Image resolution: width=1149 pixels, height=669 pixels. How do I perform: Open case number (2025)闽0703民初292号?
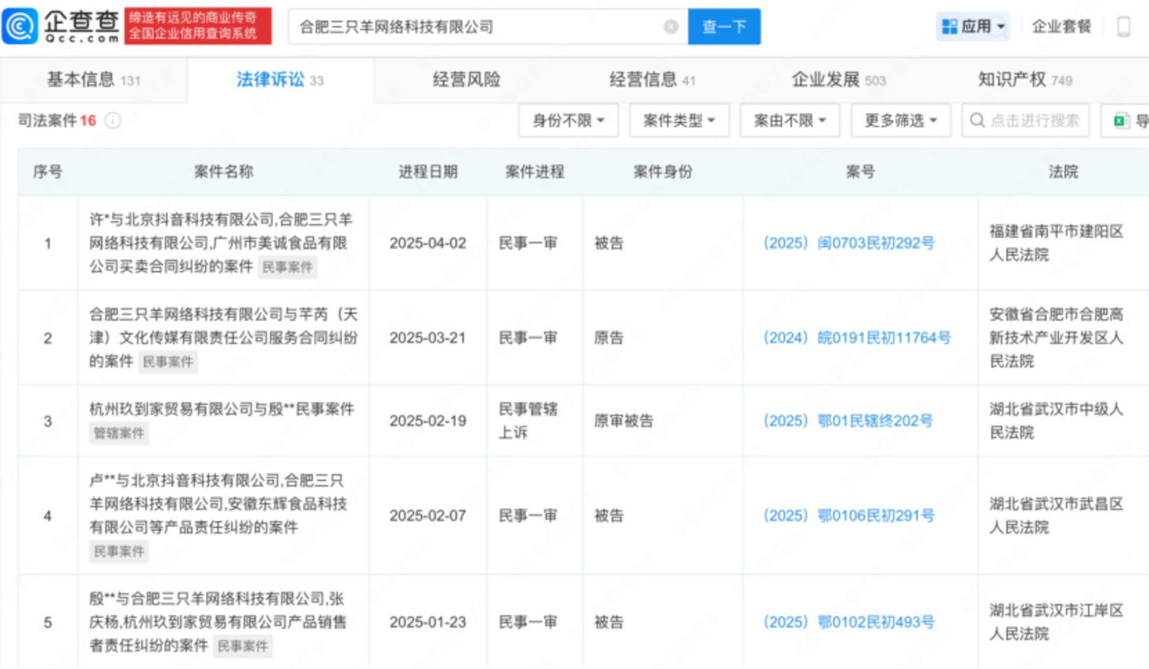tap(849, 243)
